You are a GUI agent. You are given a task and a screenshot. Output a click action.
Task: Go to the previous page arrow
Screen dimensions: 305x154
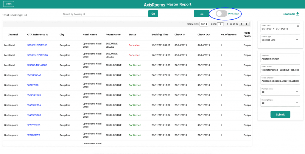coord(242,24)
